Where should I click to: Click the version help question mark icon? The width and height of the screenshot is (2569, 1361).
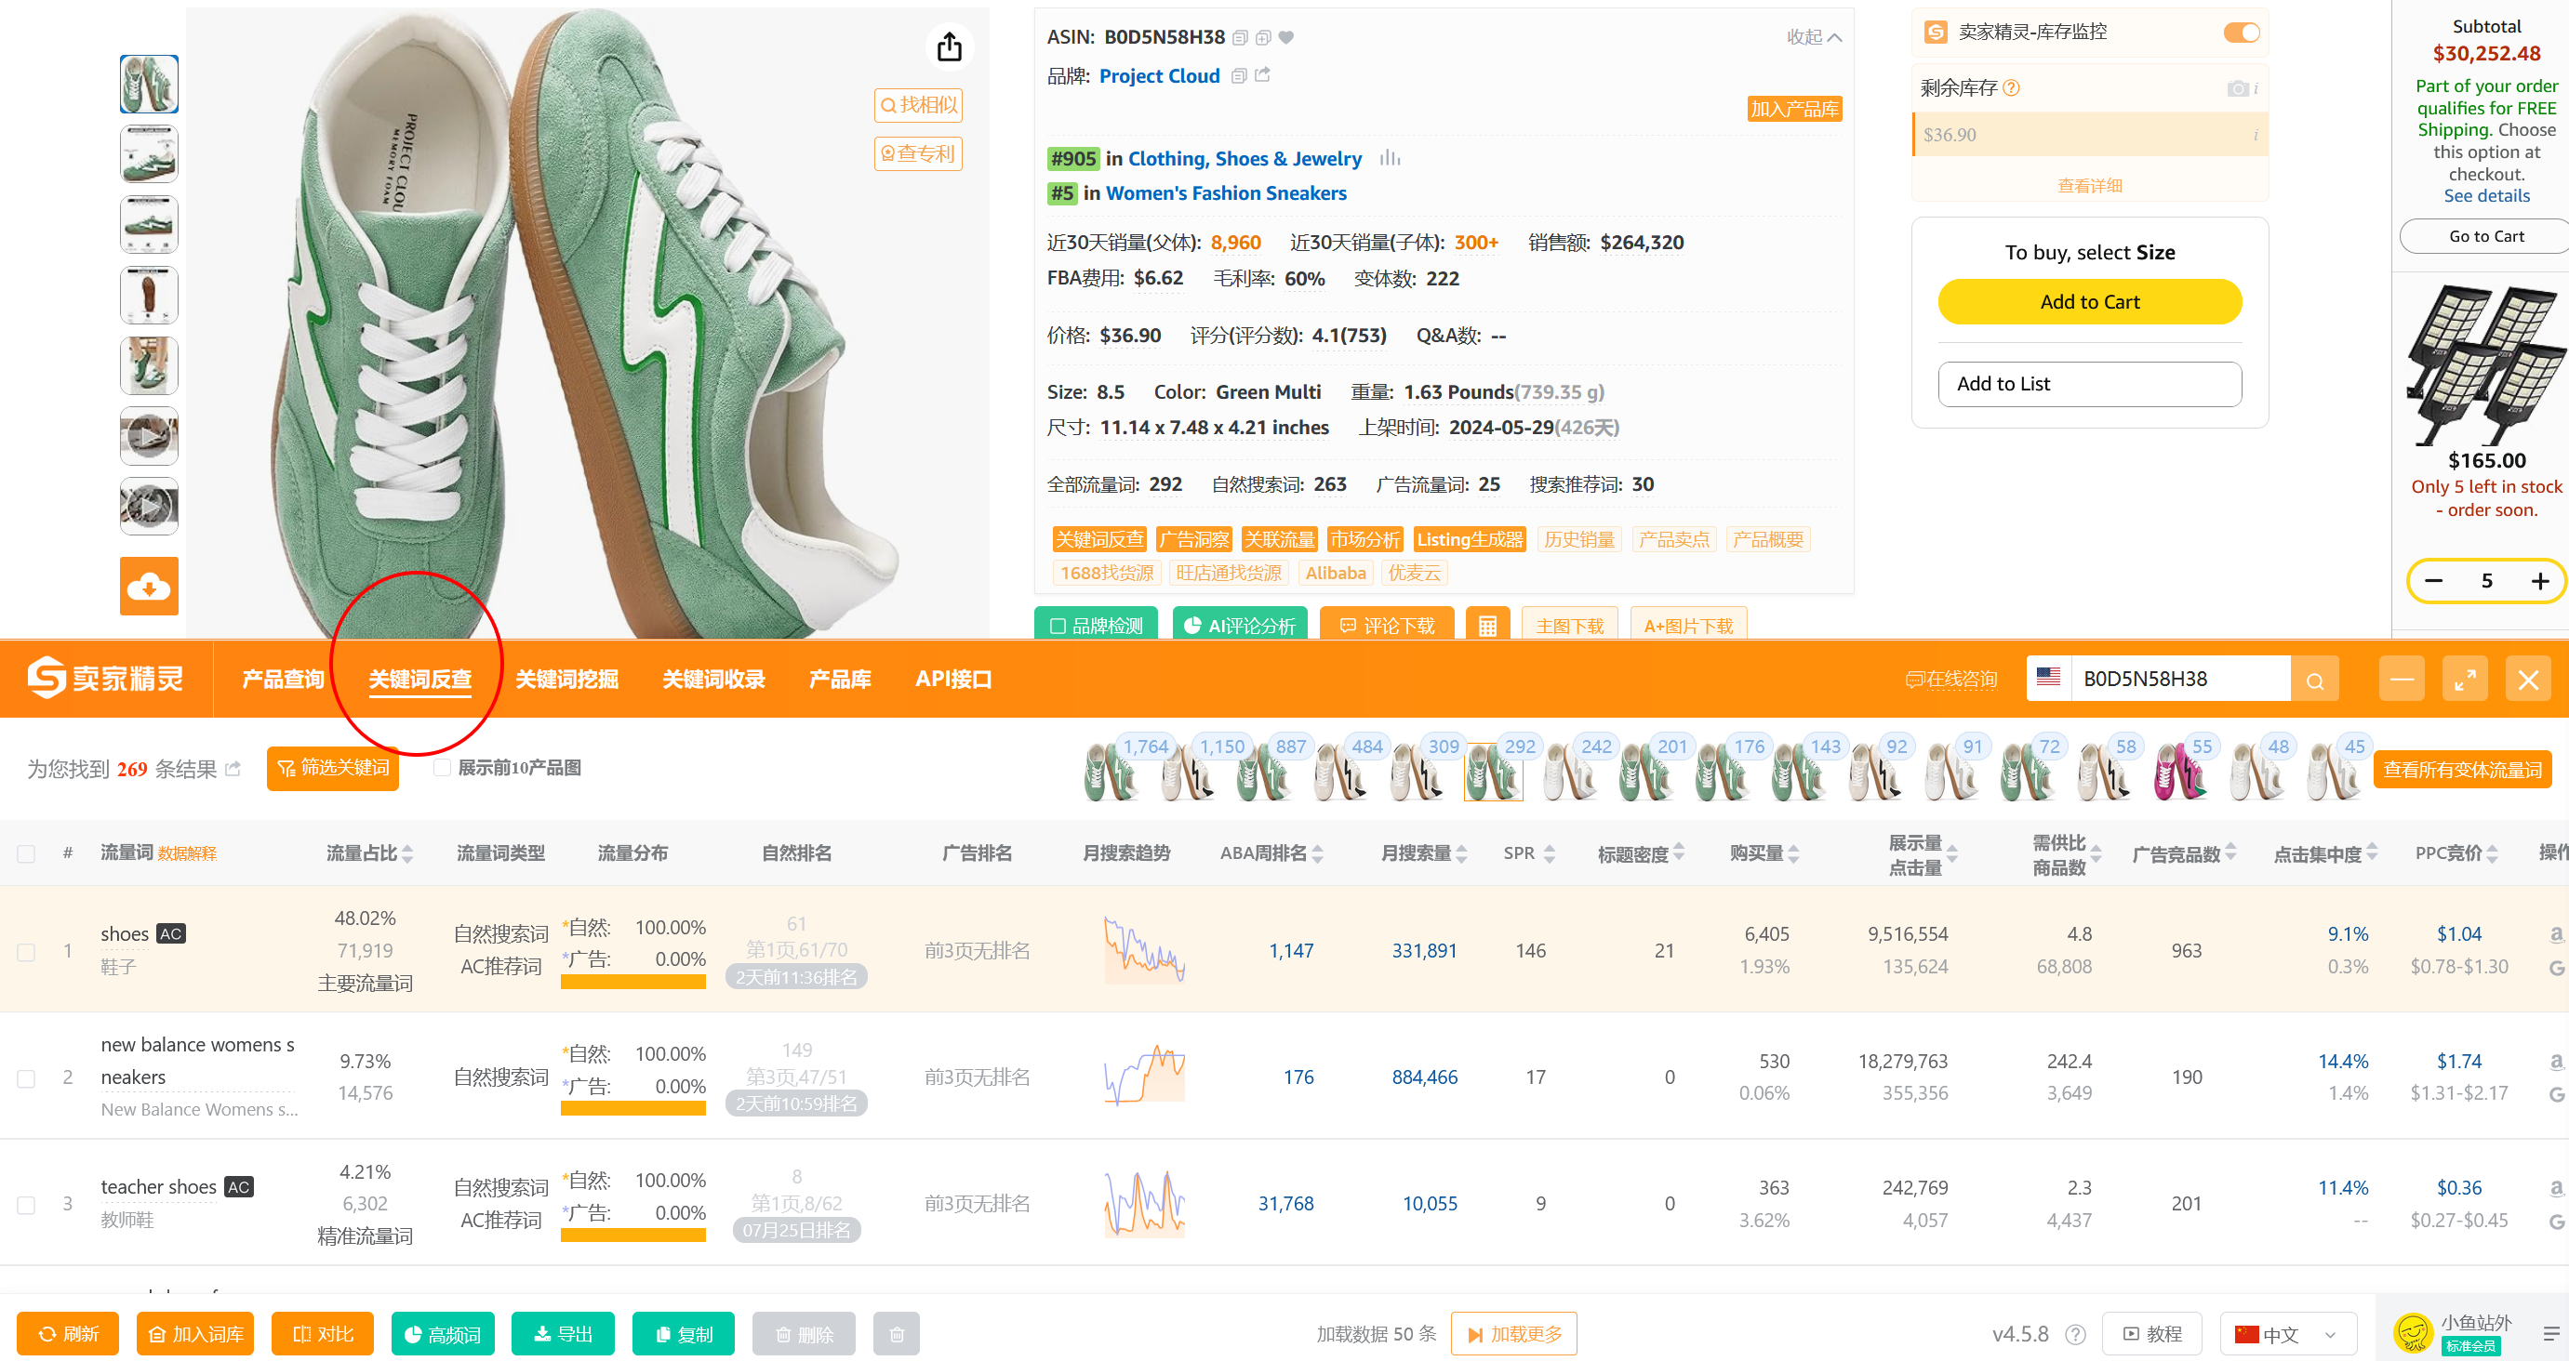[2075, 1334]
